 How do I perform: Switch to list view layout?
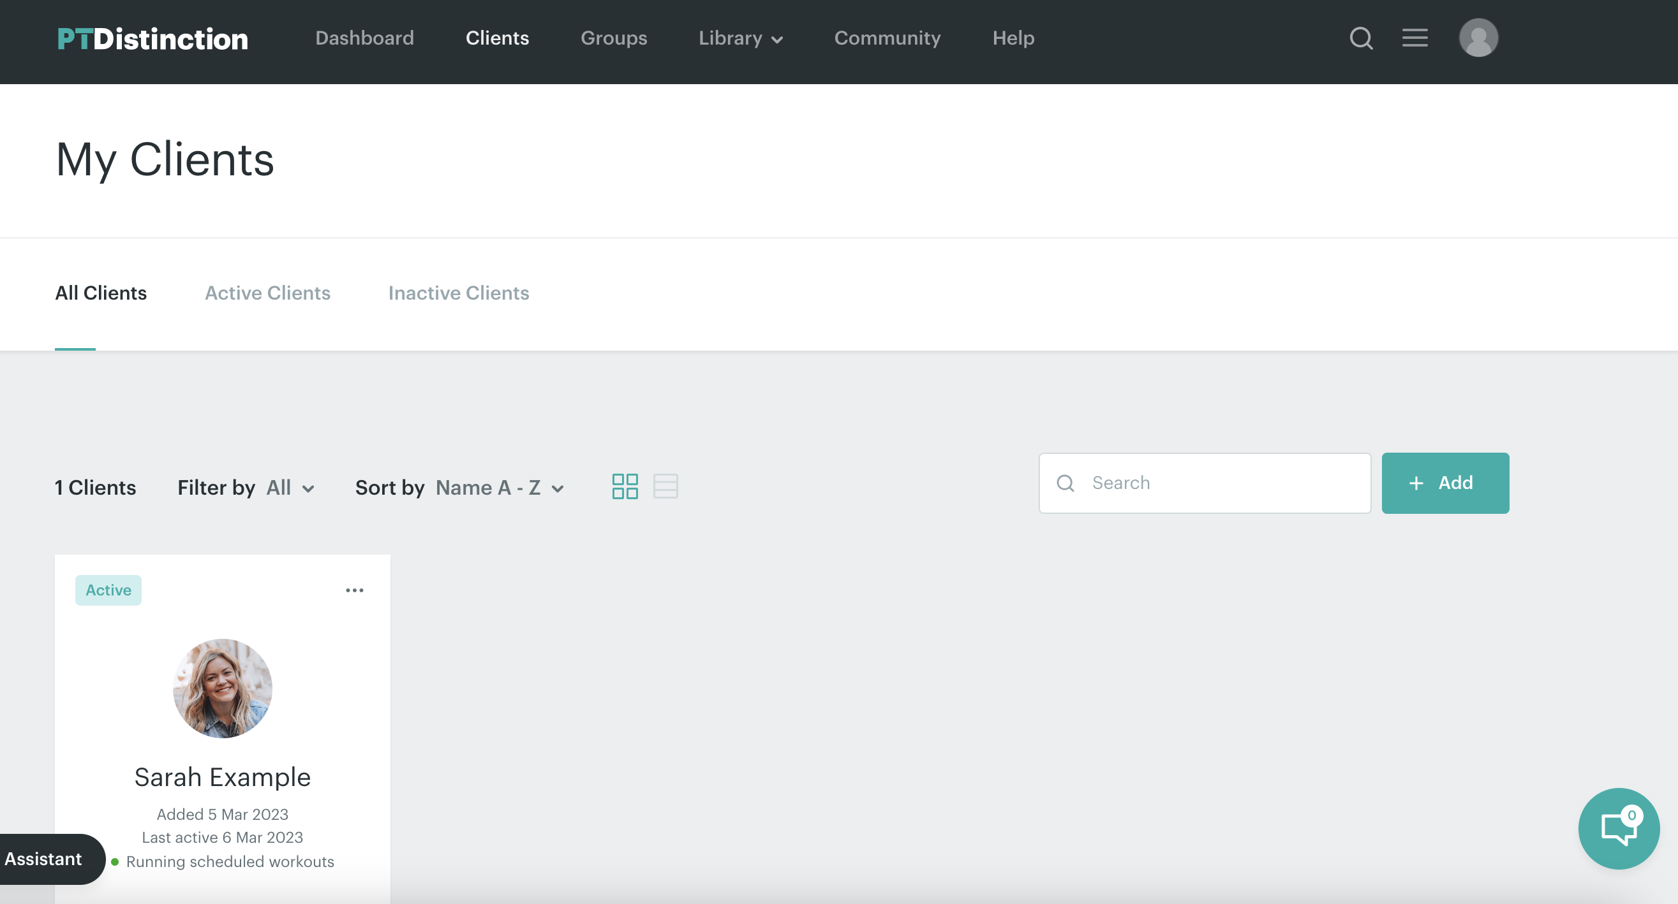point(665,486)
